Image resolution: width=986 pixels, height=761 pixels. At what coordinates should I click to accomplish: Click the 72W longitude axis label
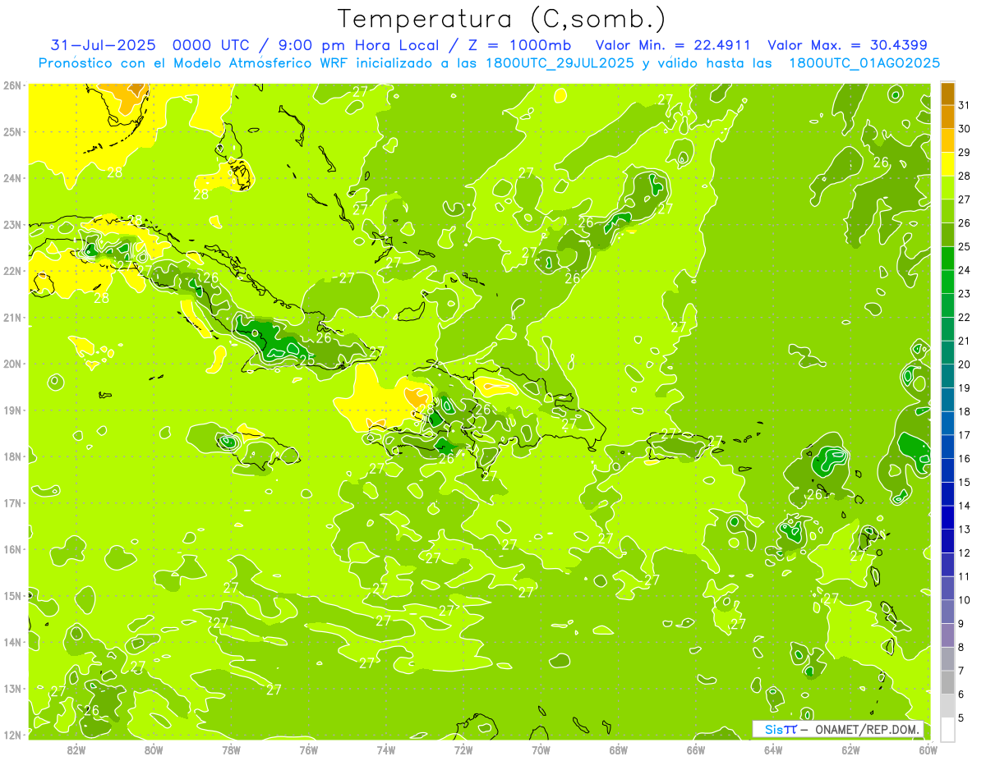463,750
